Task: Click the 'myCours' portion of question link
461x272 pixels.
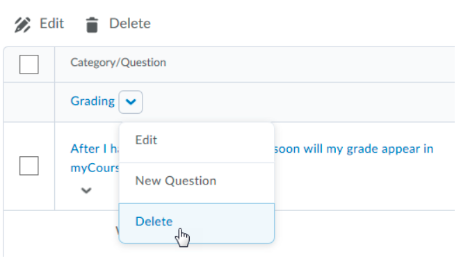Action: coord(95,168)
